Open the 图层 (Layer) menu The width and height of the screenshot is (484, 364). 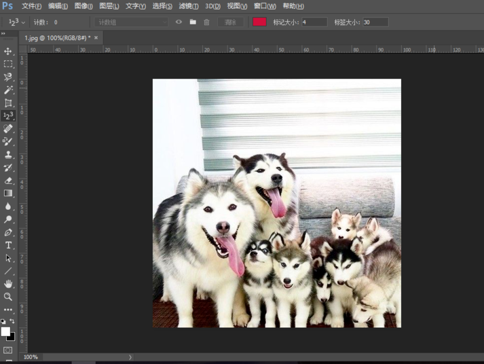pyautogui.click(x=109, y=6)
